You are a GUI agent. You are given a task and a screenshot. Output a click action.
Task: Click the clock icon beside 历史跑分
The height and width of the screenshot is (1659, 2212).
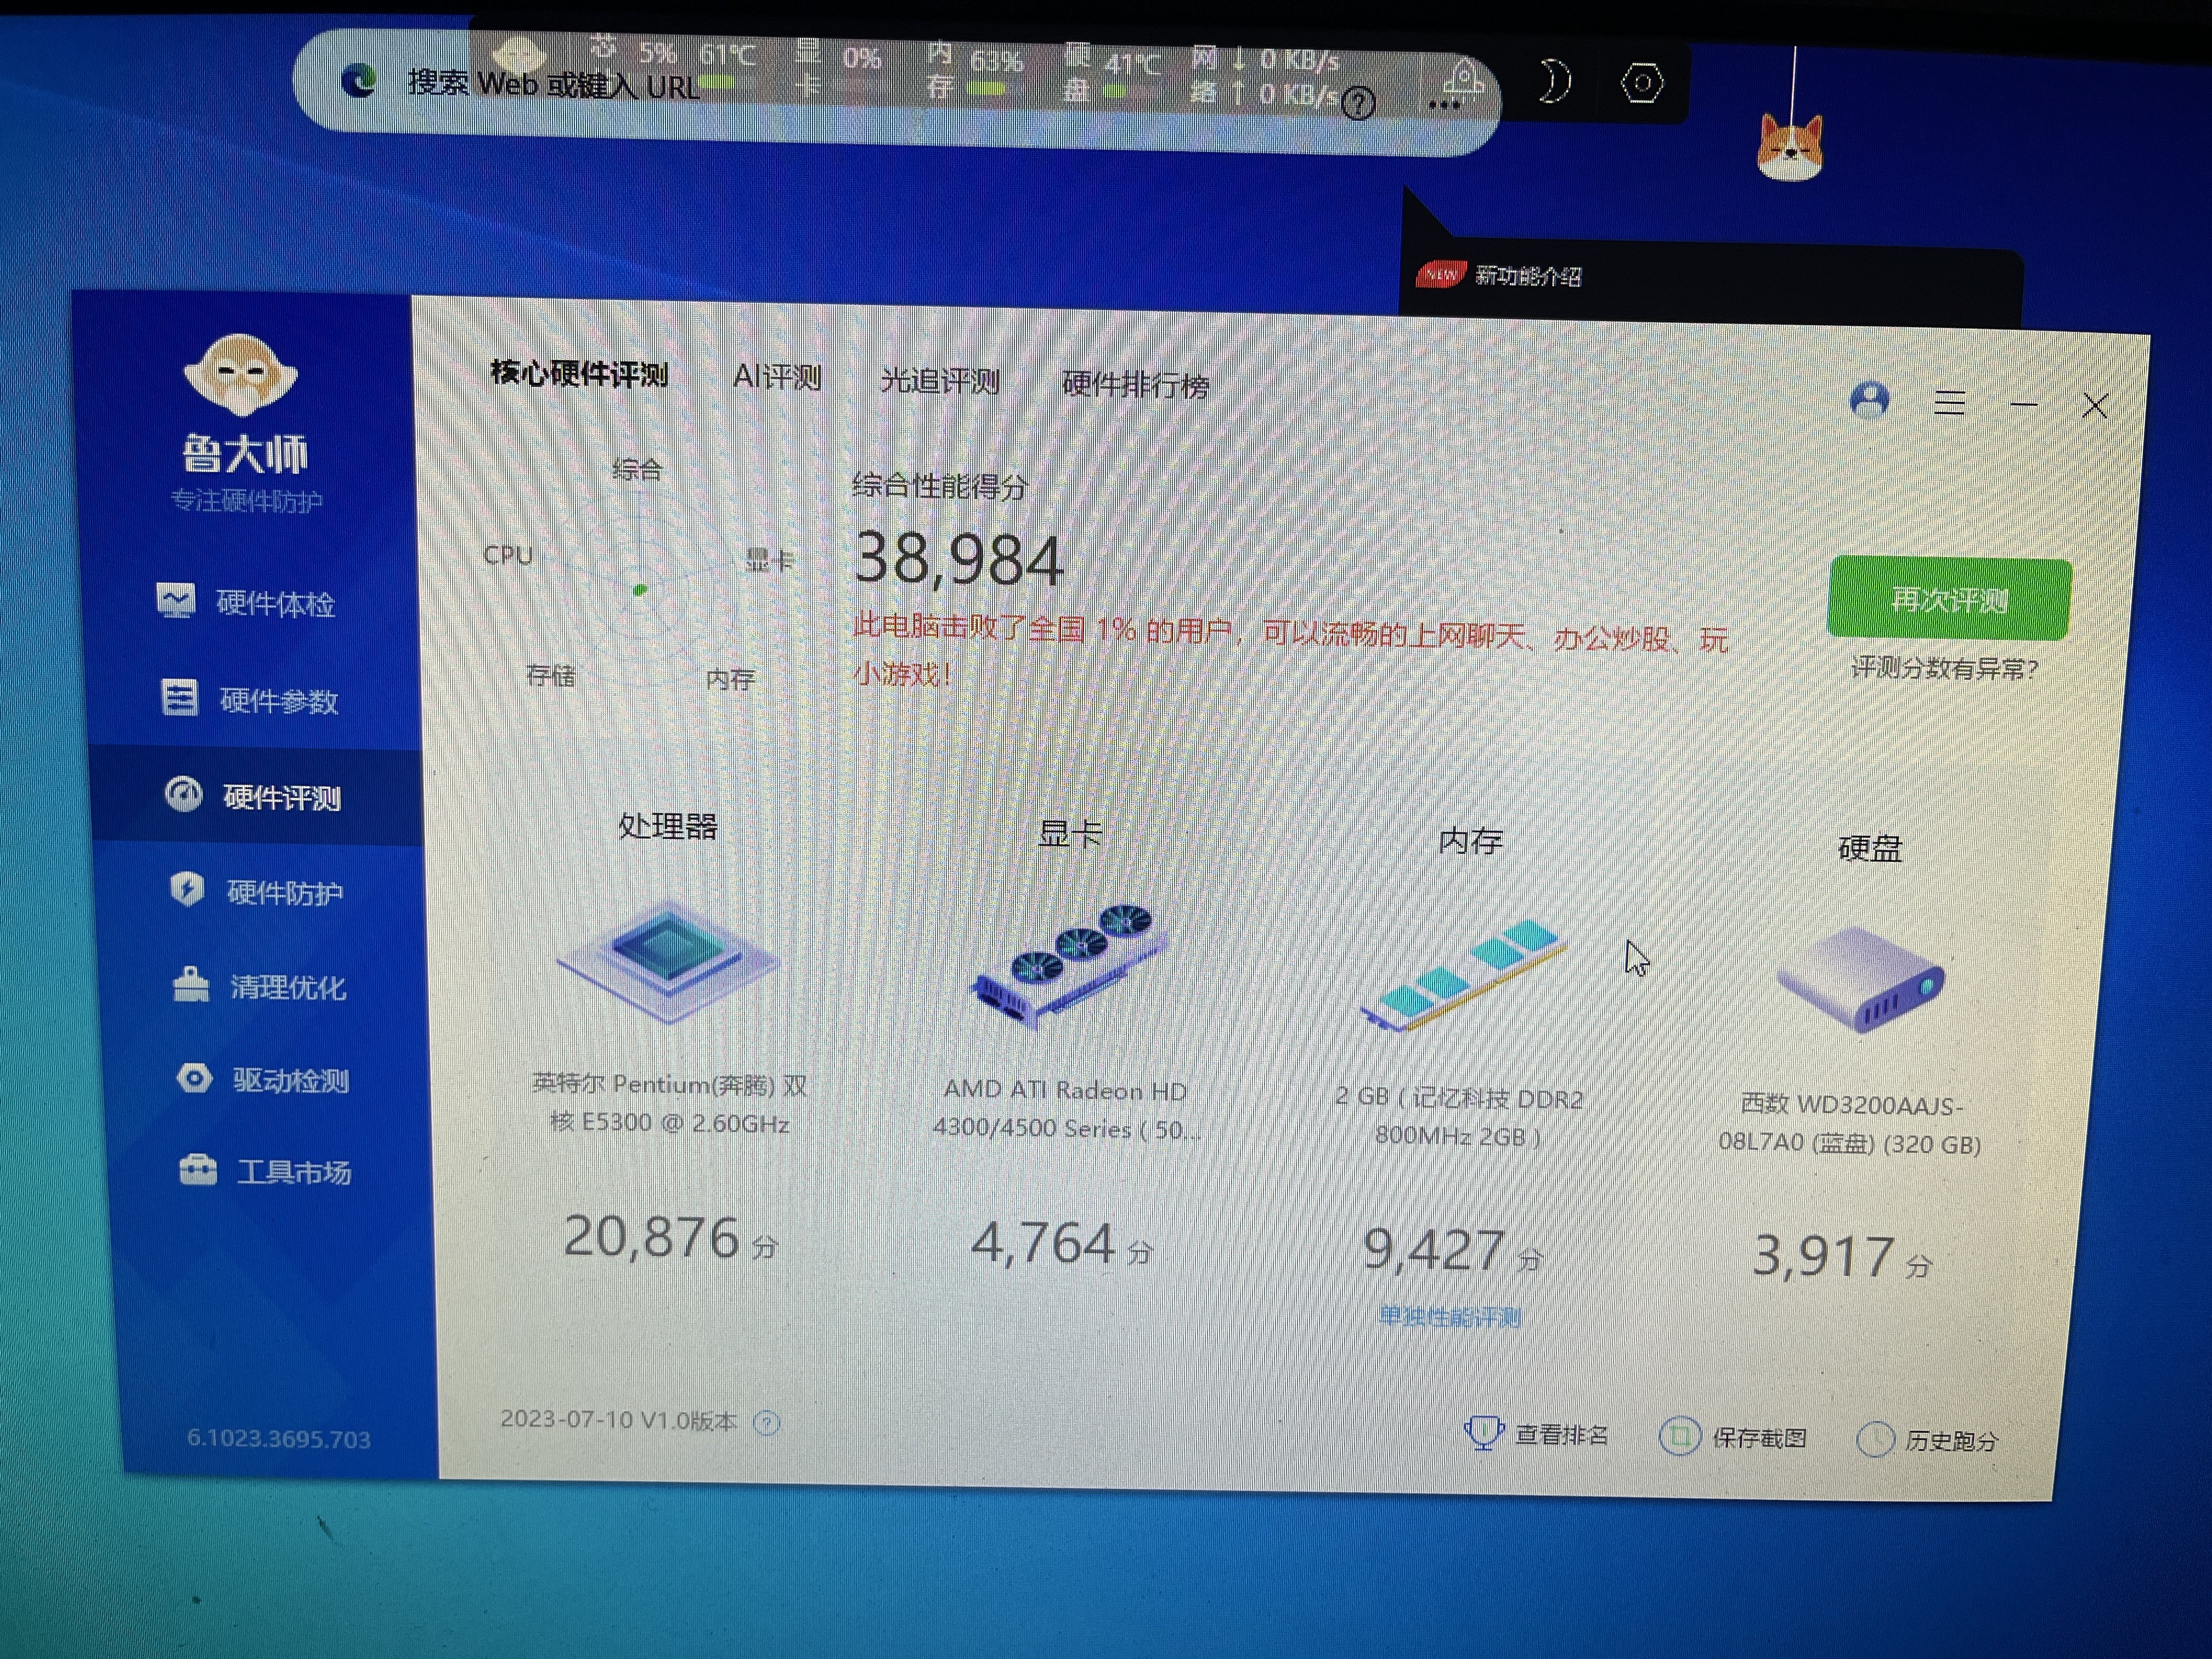pyautogui.click(x=1875, y=1439)
